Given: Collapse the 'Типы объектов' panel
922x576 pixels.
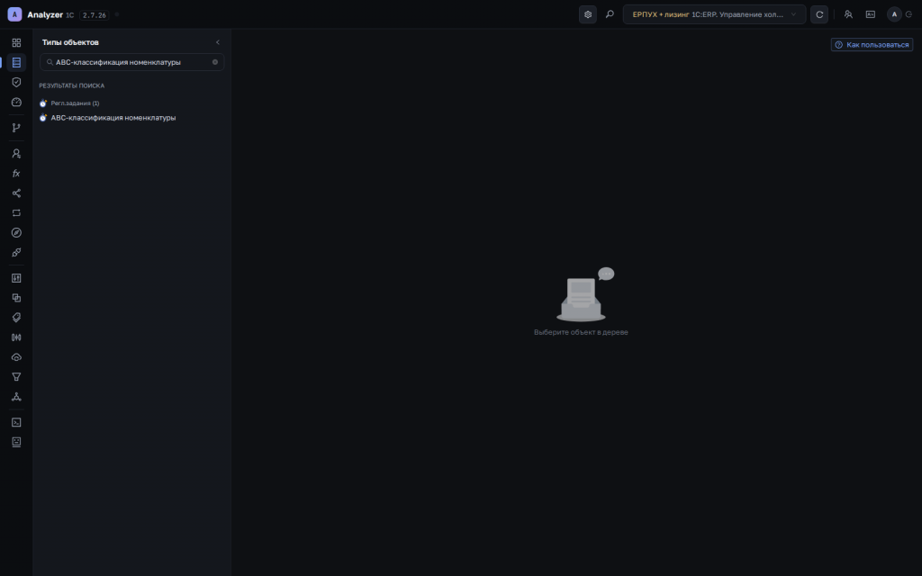Looking at the screenshot, I should pos(218,42).
